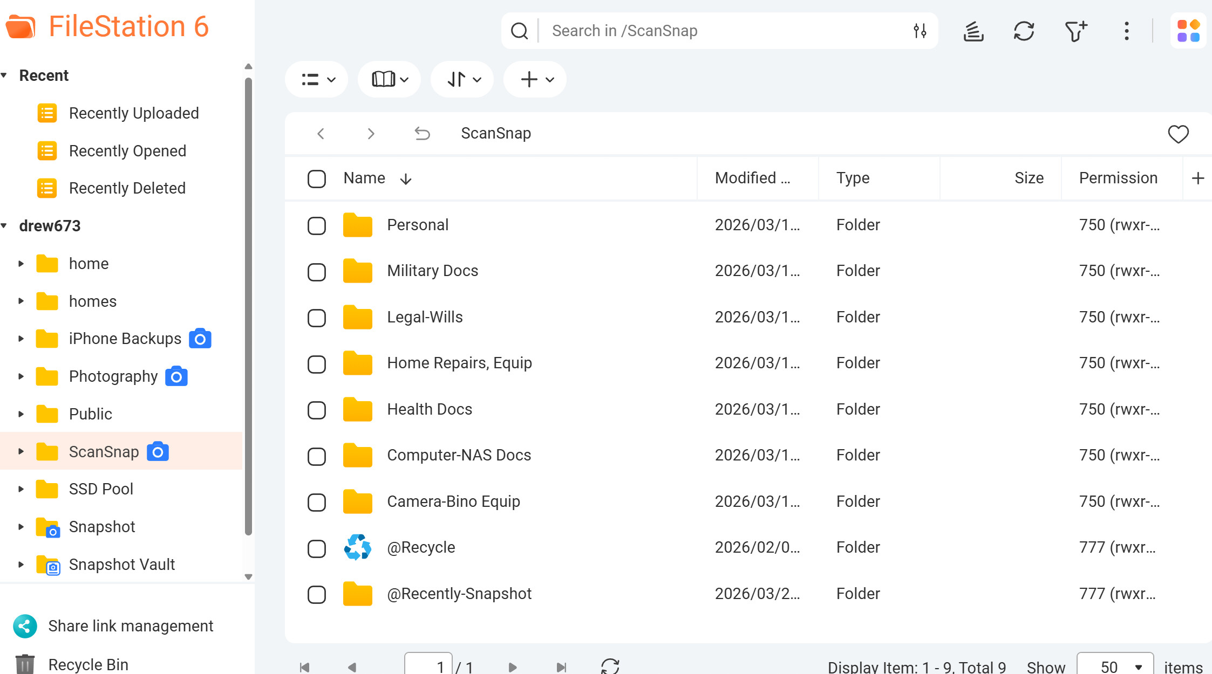The width and height of the screenshot is (1212, 674).
Task: Open background tasks stack icon
Action: pyautogui.click(x=973, y=31)
